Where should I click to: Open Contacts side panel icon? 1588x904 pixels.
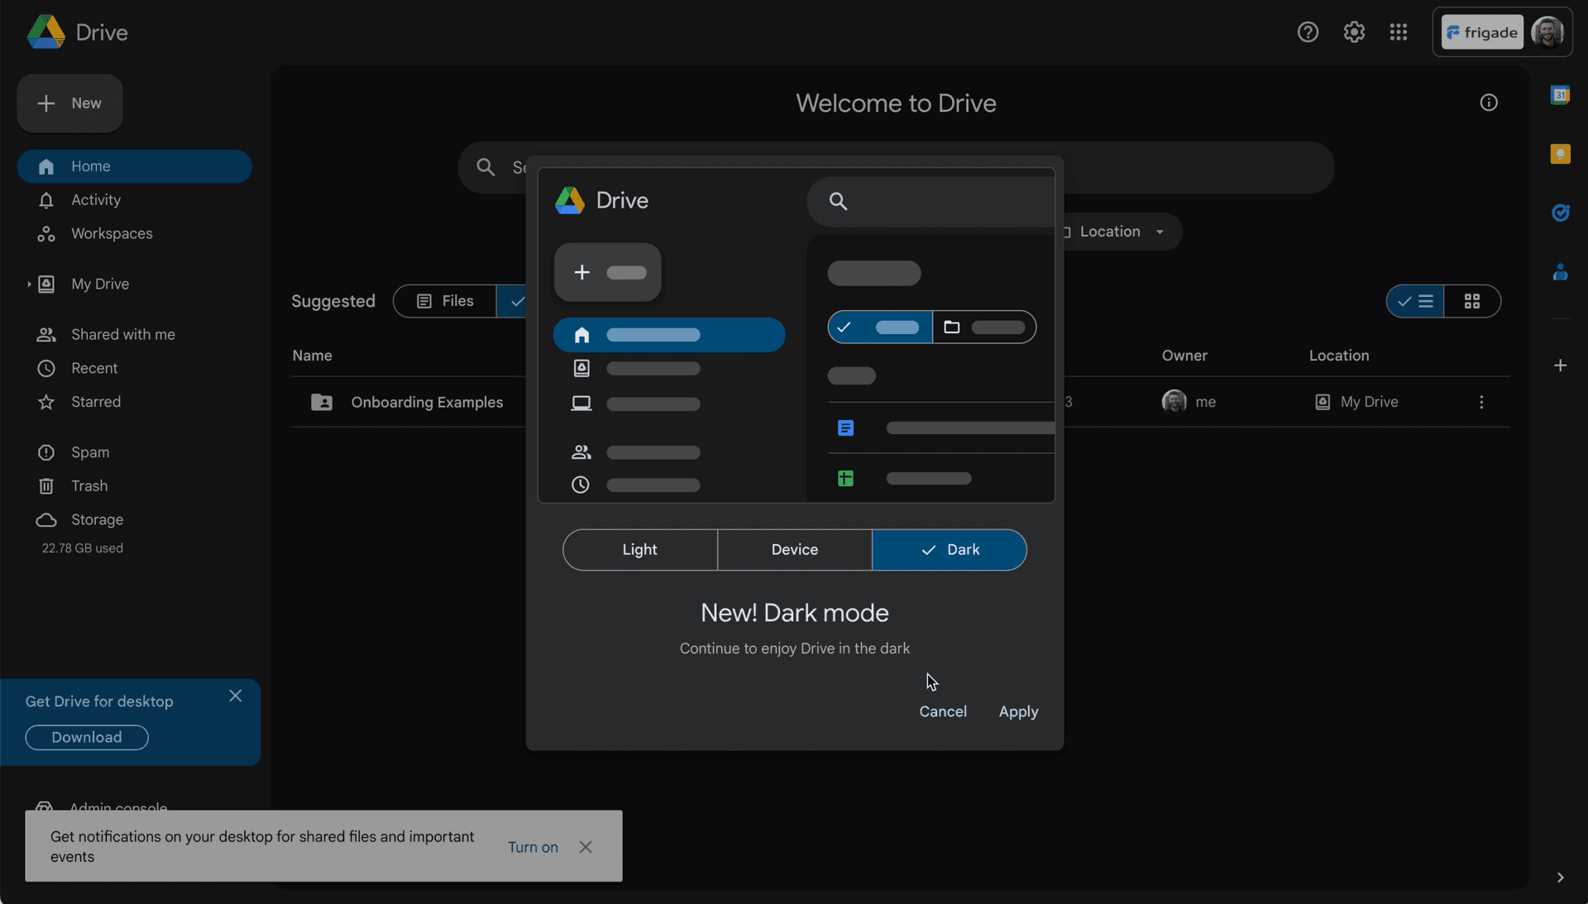(1561, 272)
